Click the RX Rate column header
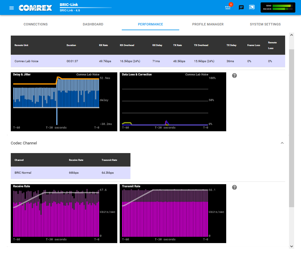Screen dimensions: 301x261 [x=103, y=45]
